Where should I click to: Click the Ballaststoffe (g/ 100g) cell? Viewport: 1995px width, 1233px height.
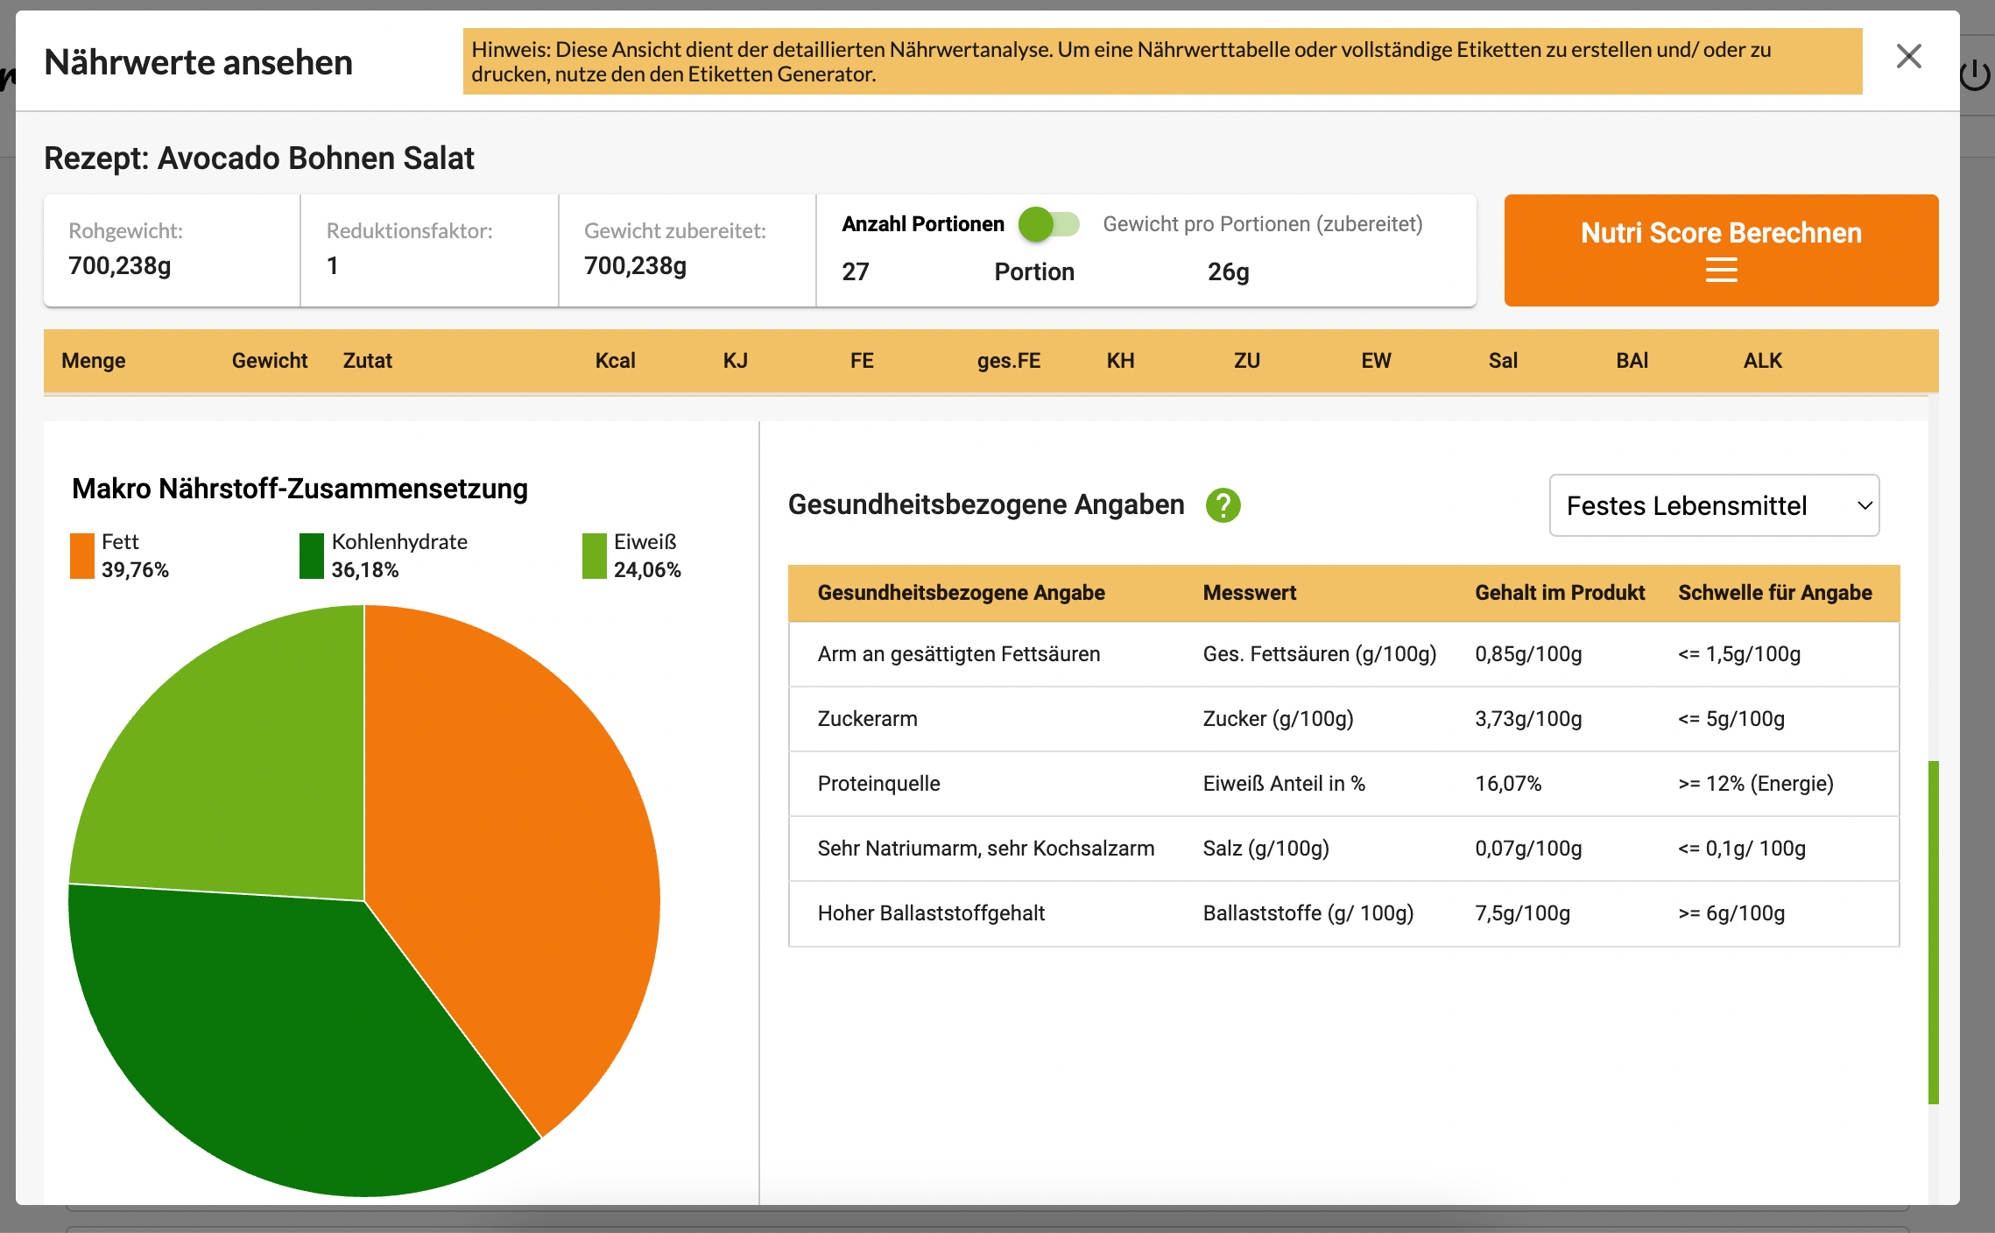point(1308,913)
